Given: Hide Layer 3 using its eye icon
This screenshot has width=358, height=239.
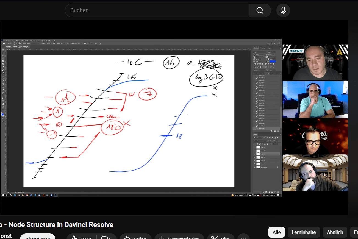Looking at the screenshot, I should (x=254, y=157).
